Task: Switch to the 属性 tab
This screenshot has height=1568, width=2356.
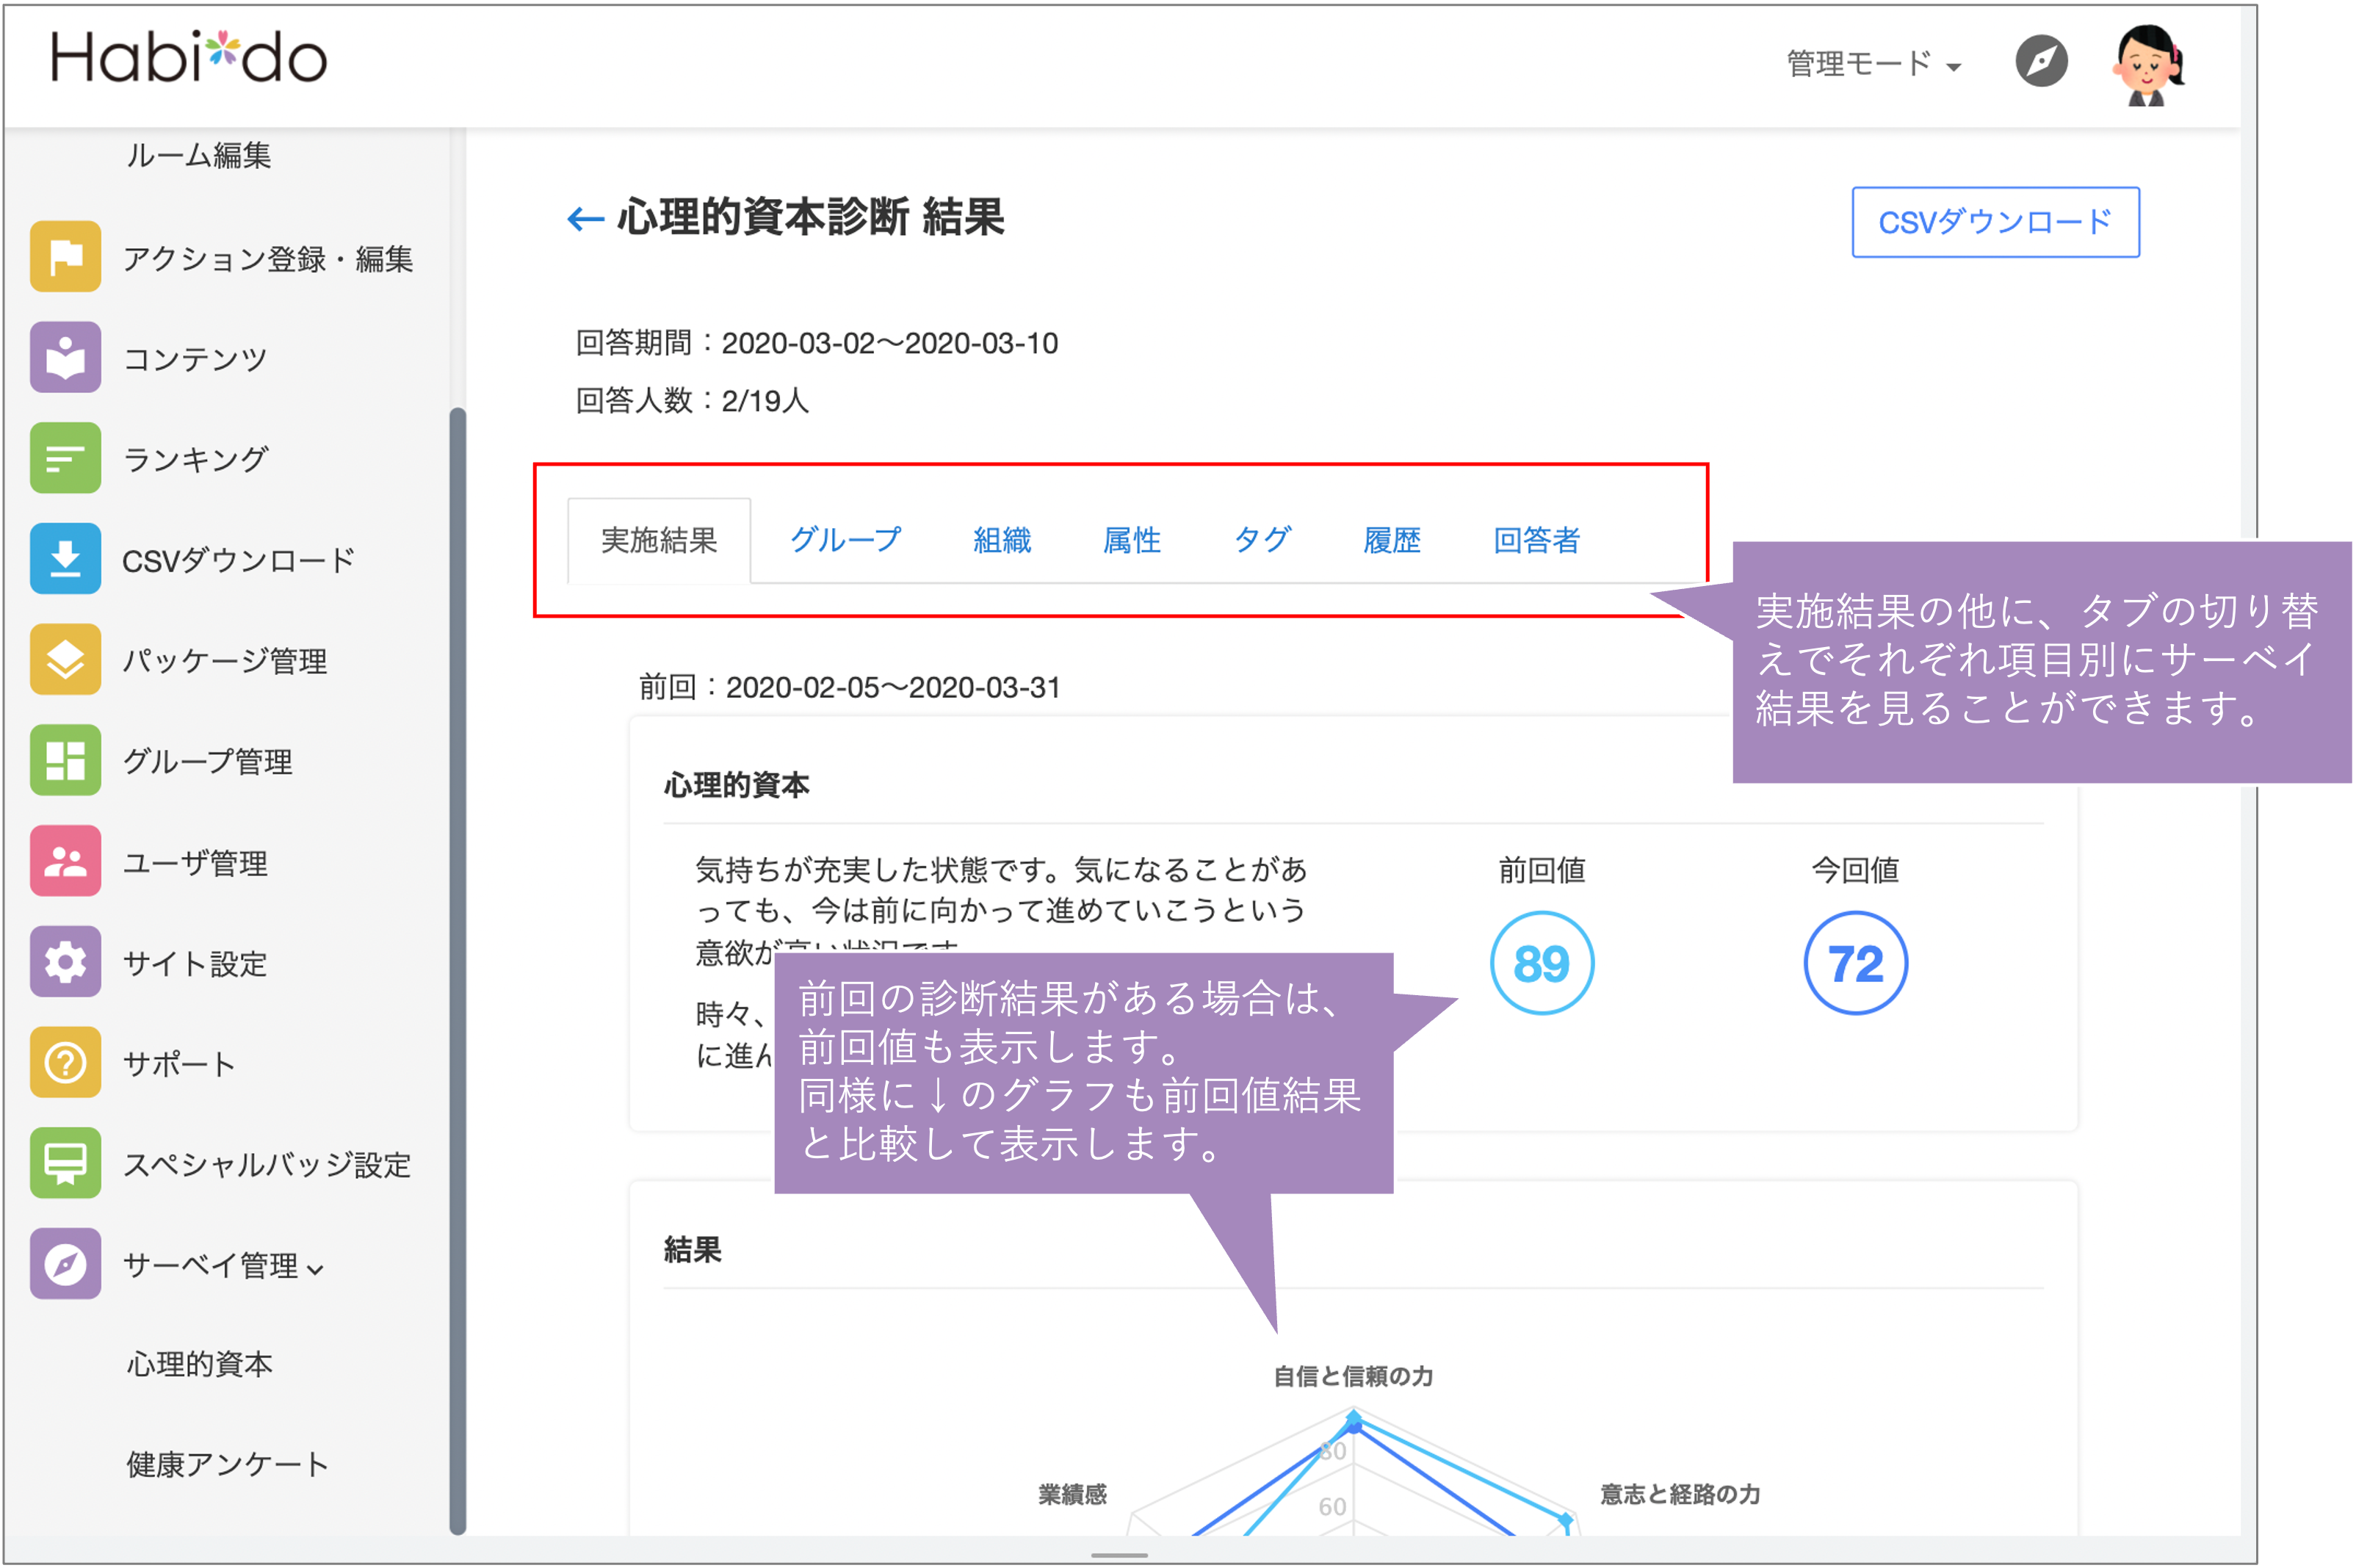Action: pyautogui.click(x=1132, y=541)
